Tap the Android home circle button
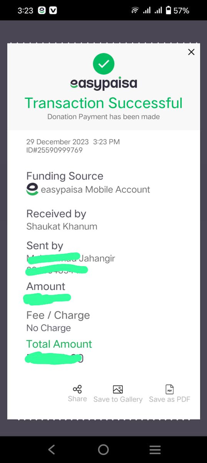 tap(103, 449)
